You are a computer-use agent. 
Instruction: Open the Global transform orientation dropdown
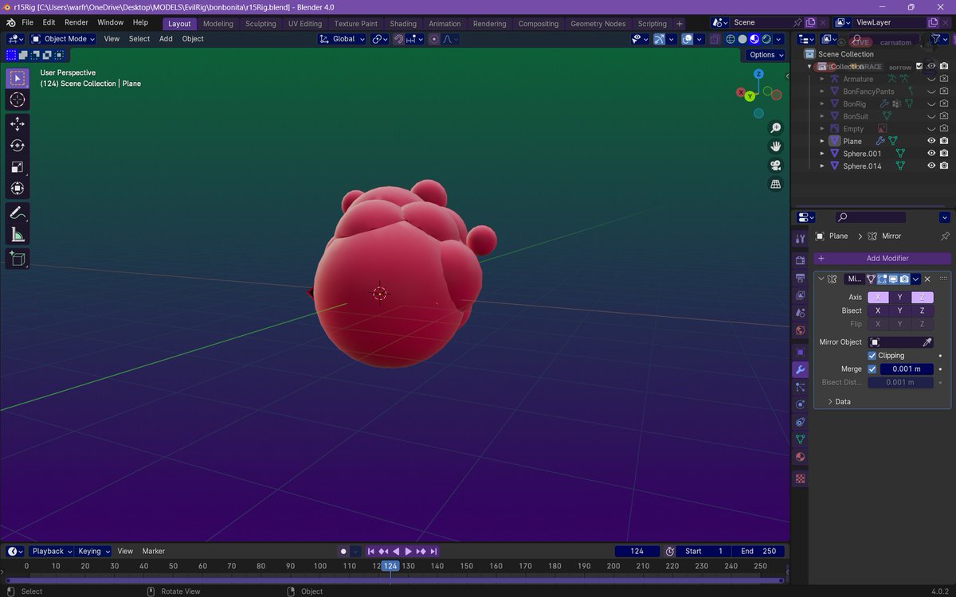343,38
